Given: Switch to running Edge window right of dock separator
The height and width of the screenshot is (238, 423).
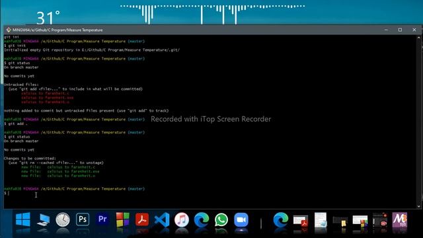Looking at the screenshot, I should click(280, 219).
